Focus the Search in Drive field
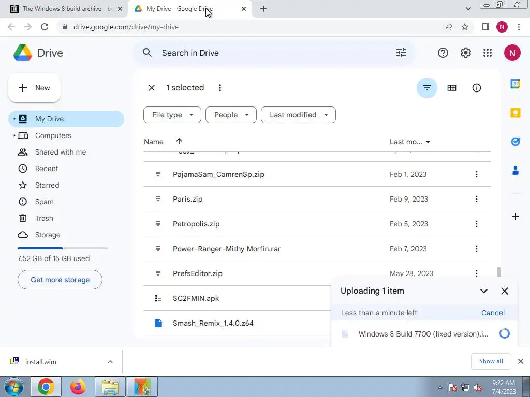 (274, 53)
